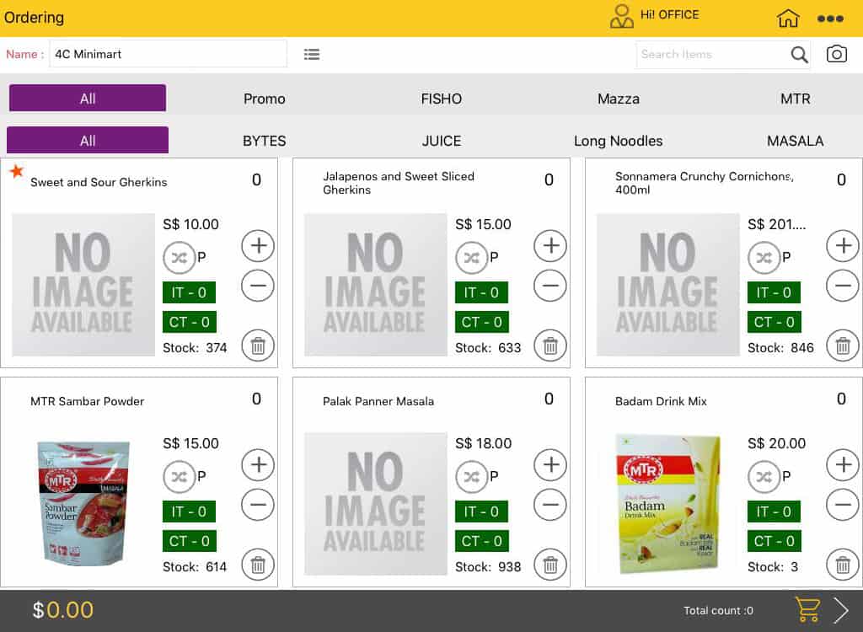The width and height of the screenshot is (863, 632).
Task: Add one MTR Sambar Powder
Action: pyautogui.click(x=258, y=464)
